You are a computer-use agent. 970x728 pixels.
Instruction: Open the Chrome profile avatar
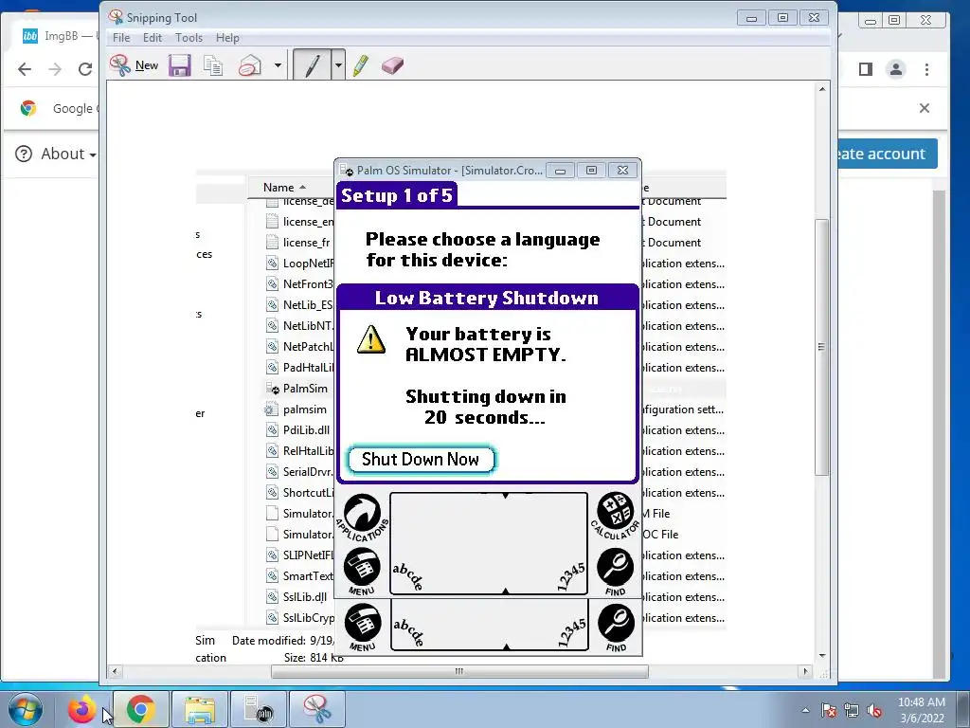896,68
